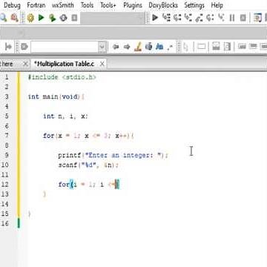Click the Step out debug icon

click(x=199, y=18)
